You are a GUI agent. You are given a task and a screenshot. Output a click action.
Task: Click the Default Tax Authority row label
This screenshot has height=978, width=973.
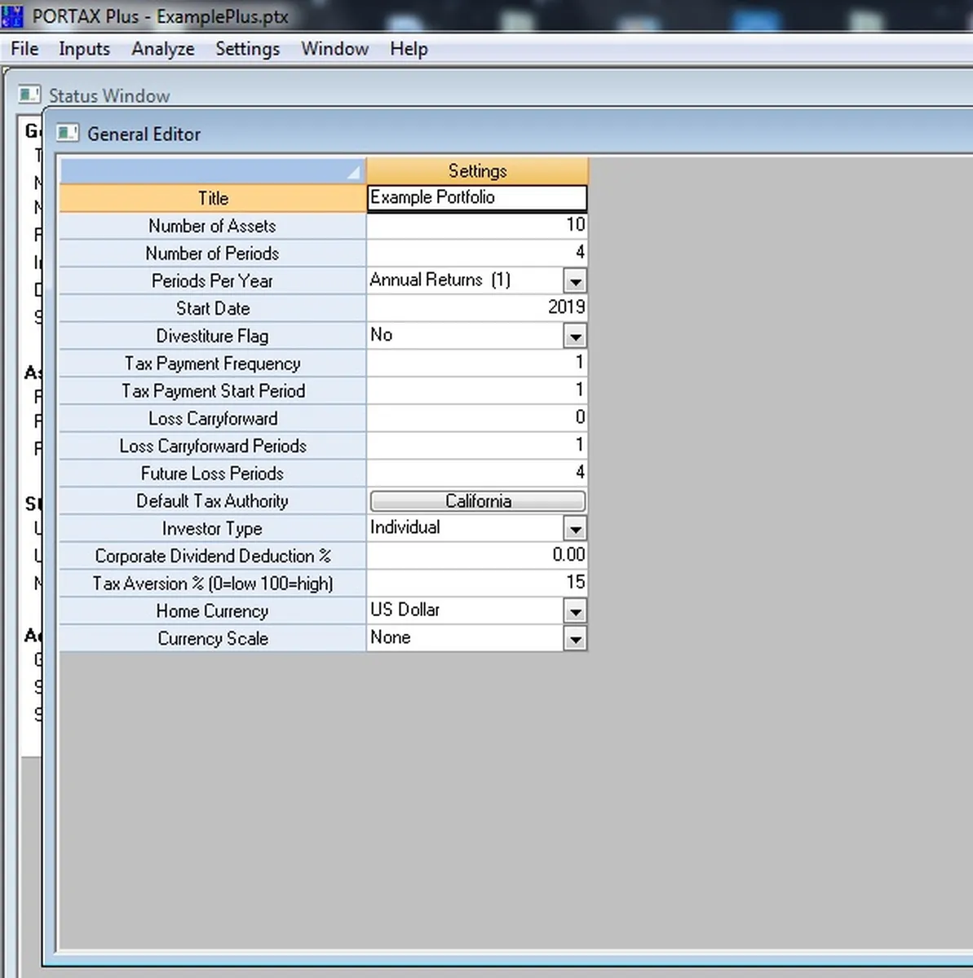(x=213, y=501)
